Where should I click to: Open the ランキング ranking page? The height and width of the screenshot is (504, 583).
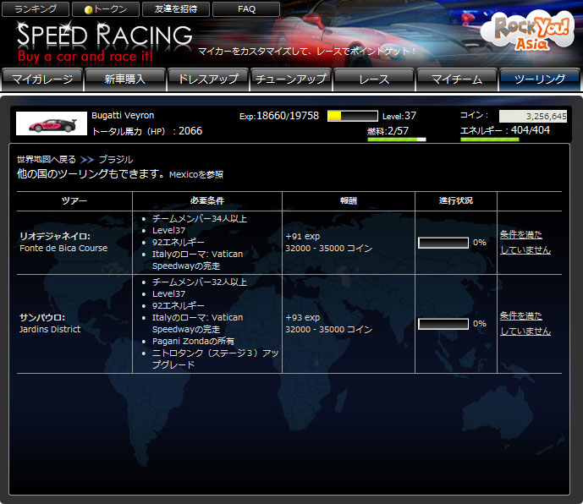click(36, 9)
